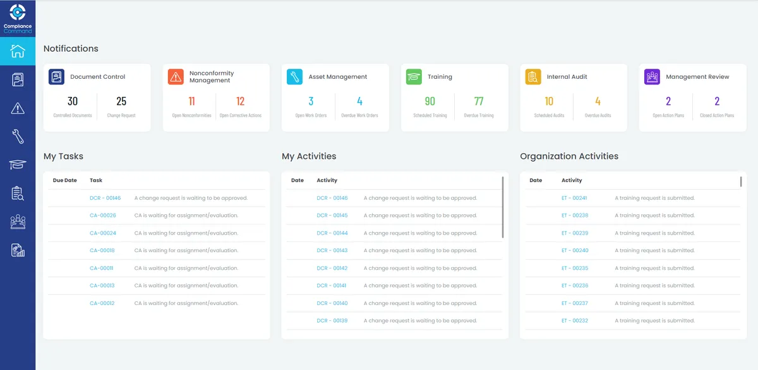
Task: Open the Home sidebar icon
Action: 18,51
